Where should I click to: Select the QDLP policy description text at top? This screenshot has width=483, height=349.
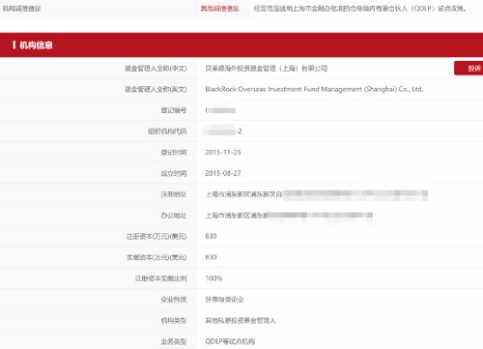click(360, 9)
